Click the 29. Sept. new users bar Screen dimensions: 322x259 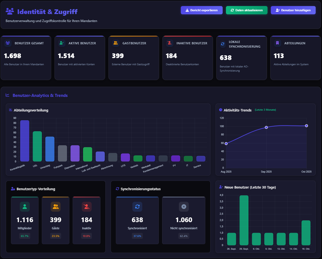[x=244, y=220]
